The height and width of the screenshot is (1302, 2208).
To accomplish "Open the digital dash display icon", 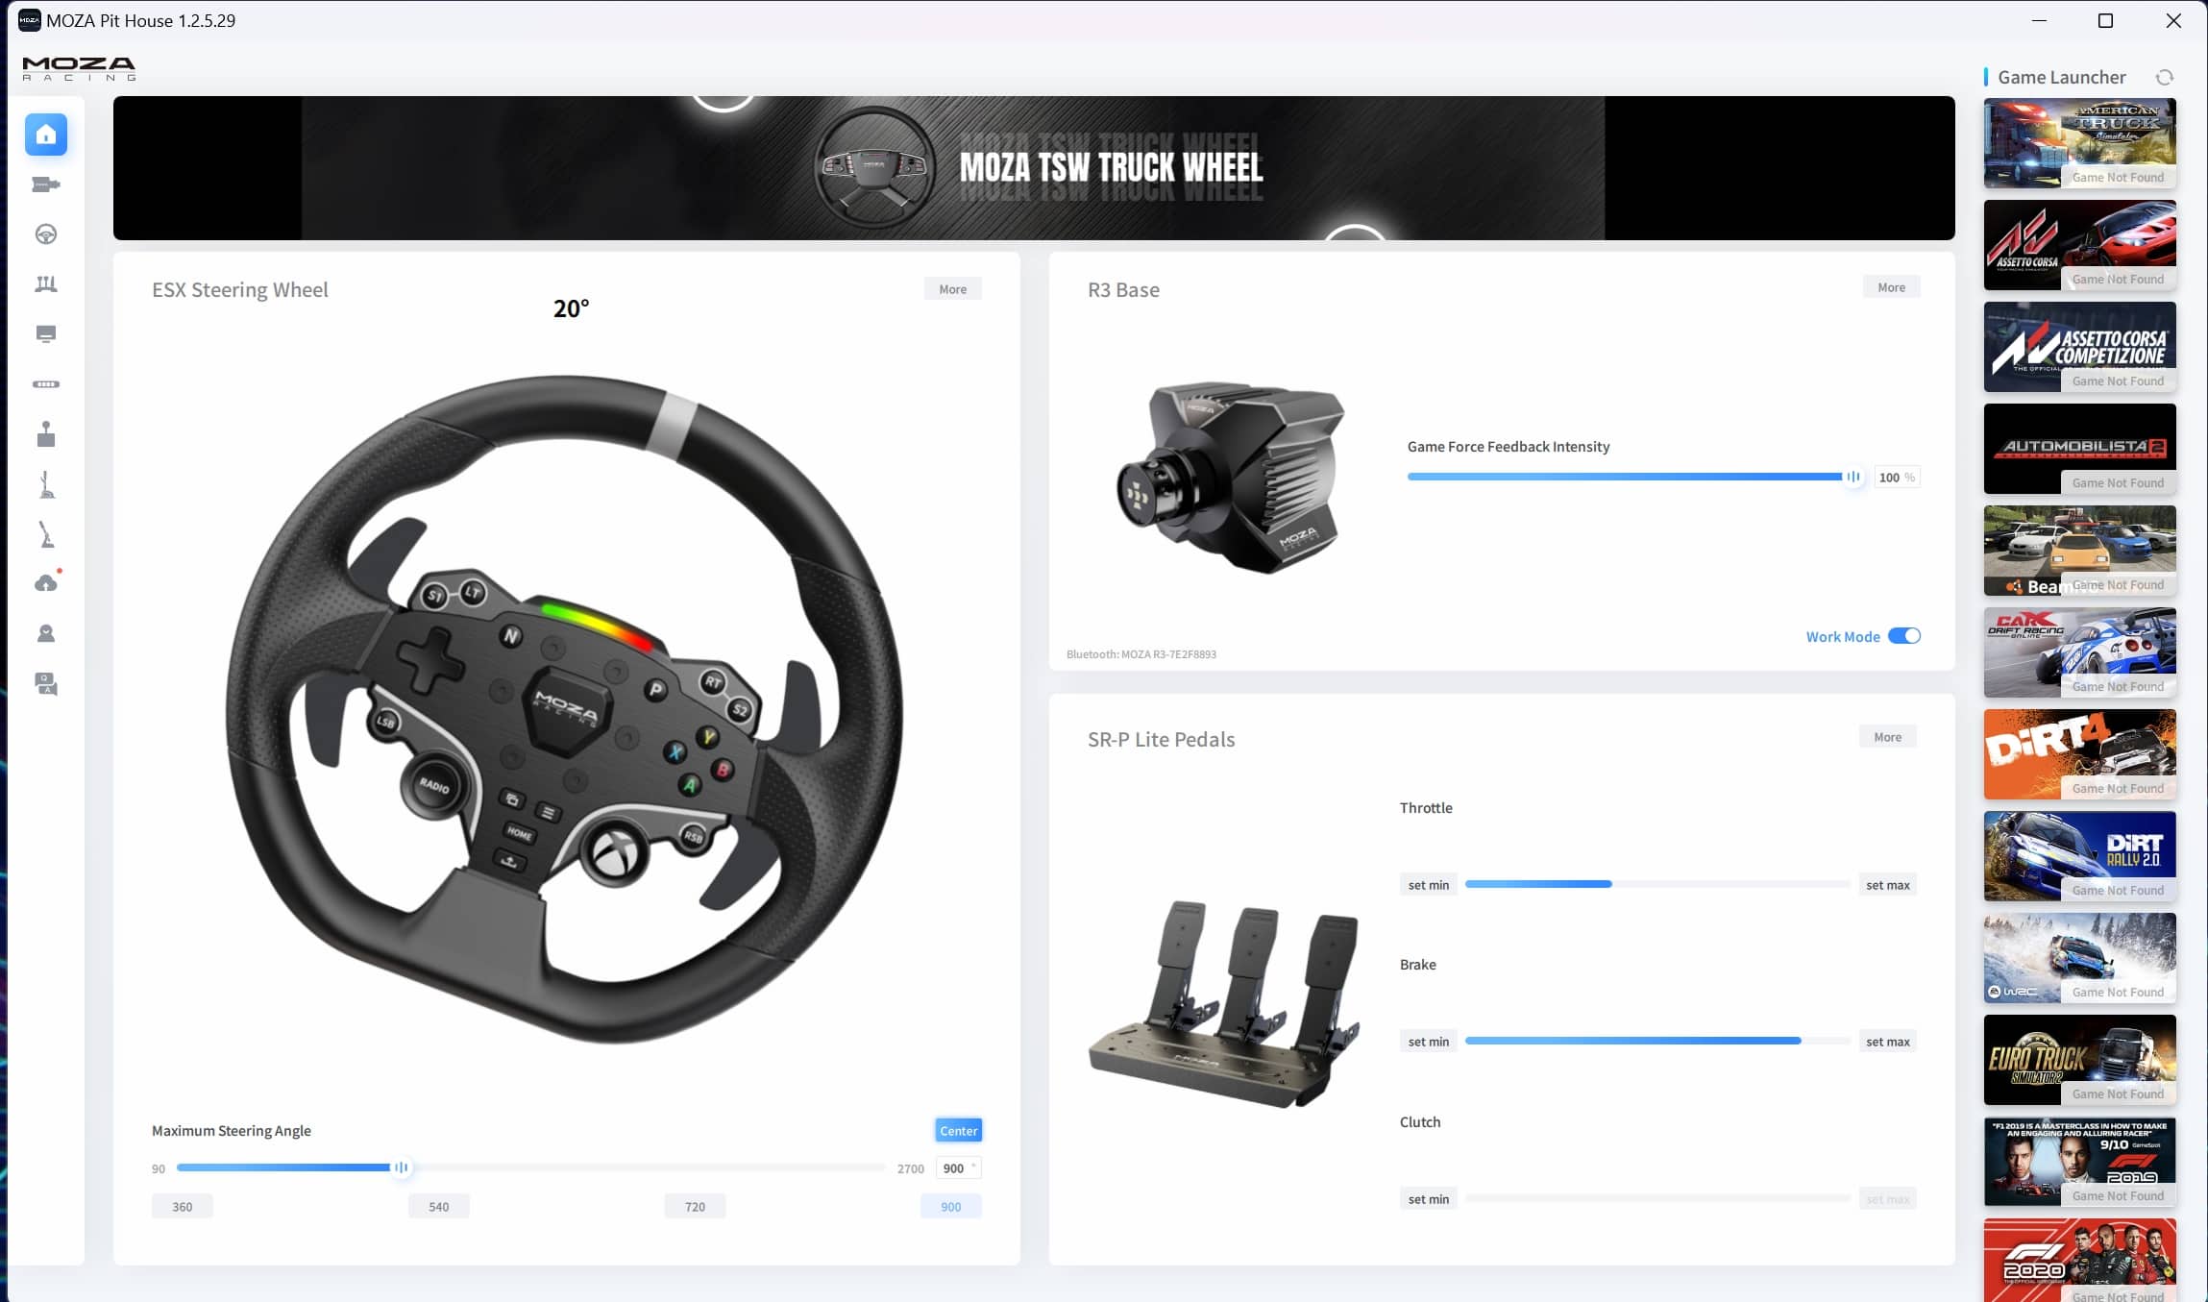I will (x=46, y=334).
